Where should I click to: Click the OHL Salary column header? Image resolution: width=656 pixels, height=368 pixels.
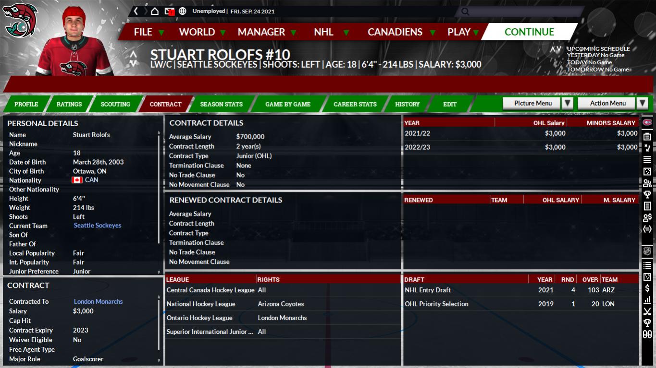[x=549, y=123]
